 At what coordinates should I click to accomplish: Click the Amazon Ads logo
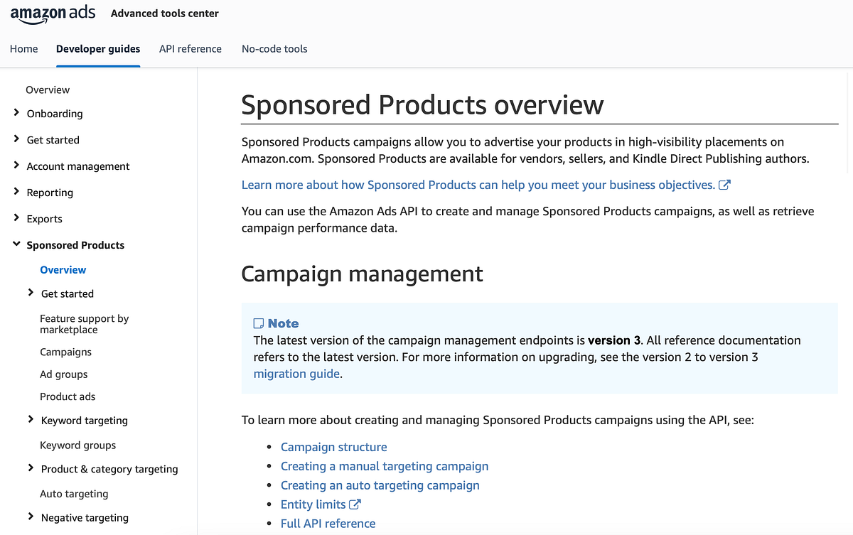point(53,14)
